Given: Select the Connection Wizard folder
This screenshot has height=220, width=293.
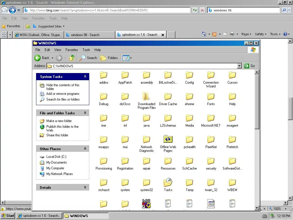Looking at the screenshot, I should (x=211, y=80).
